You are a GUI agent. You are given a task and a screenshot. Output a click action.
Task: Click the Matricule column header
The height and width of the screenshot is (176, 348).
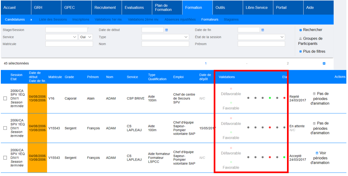point(55,77)
